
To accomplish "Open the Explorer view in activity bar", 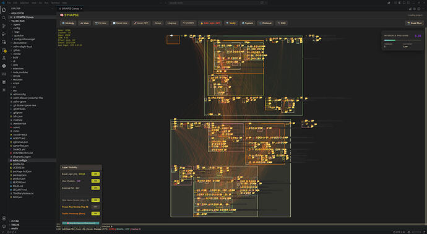I will (x=4, y=10).
